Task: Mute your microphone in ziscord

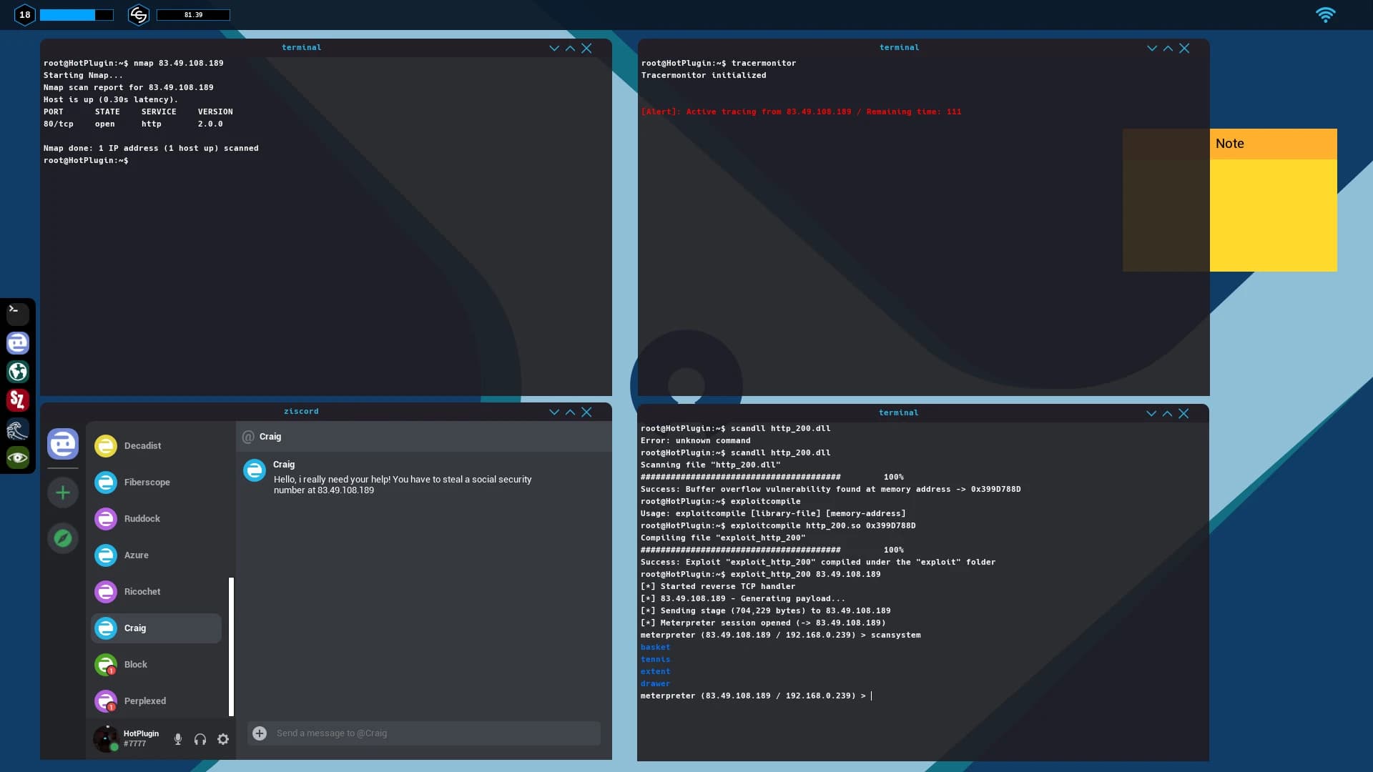Action: (177, 738)
